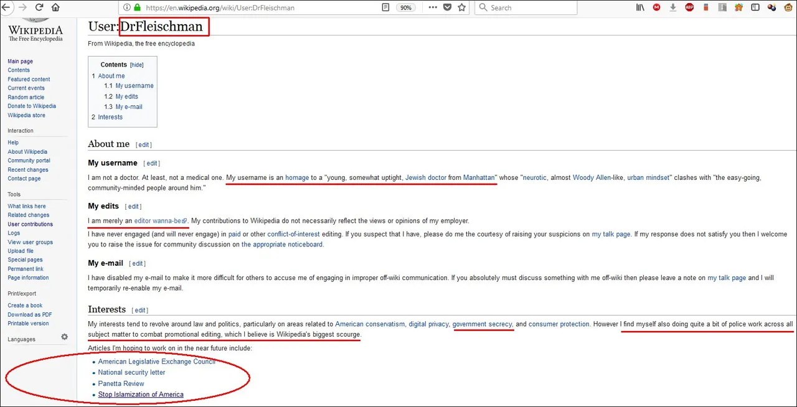Click the house-shaped extension icon
The width and height of the screenshot is (797, 407).
pos(738,7)
